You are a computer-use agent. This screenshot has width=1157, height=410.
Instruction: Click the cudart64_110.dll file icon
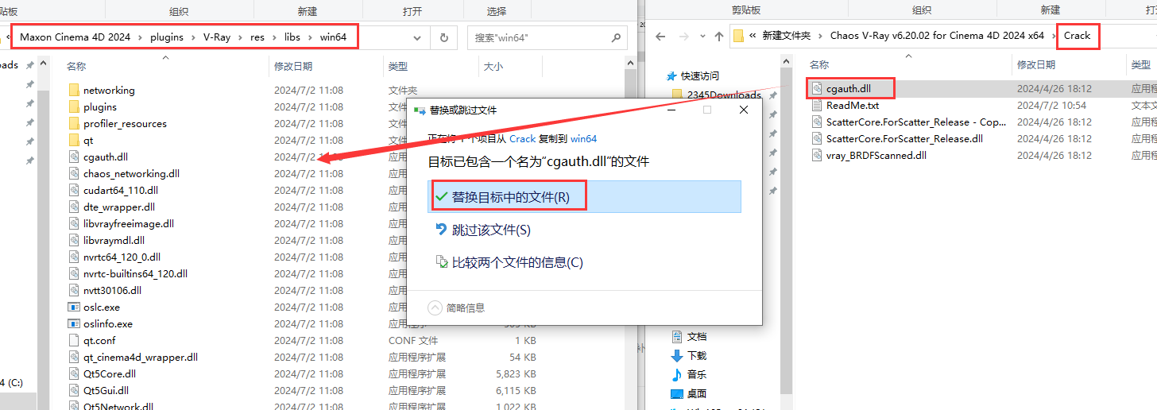point(74,191)
